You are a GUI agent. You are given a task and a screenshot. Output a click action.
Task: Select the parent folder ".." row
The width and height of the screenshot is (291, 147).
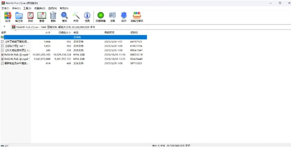(x=74, y=37)
